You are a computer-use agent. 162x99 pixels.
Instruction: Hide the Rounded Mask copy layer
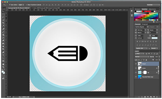pyautogui.click(x=136, y=77)
